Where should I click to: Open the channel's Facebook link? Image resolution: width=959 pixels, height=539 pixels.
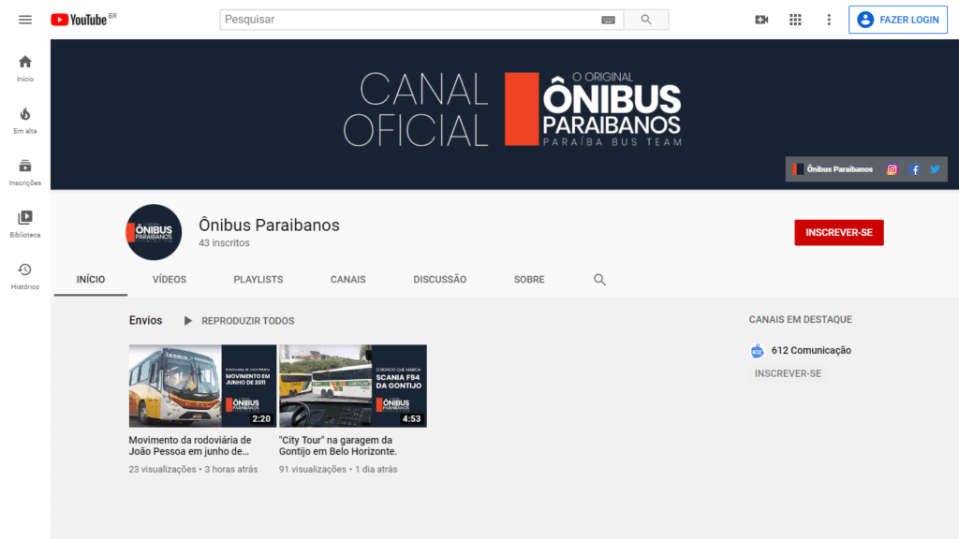pos(914,169)
